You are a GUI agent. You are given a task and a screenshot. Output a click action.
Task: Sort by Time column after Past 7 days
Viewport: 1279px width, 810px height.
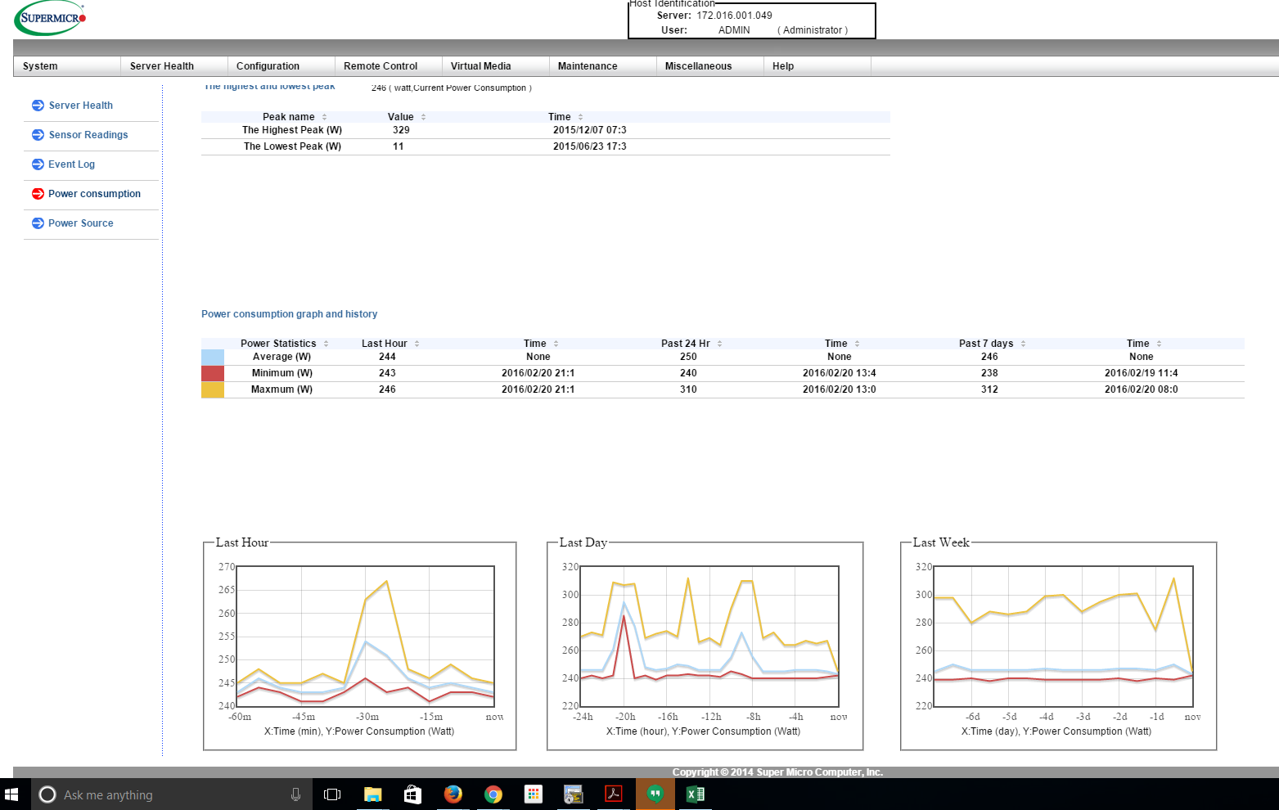[1144, 344]
